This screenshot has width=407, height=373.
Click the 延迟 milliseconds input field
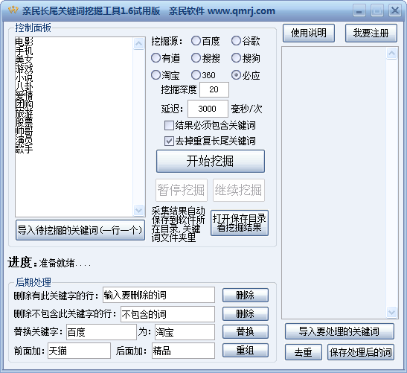click(x=208, y=109)
